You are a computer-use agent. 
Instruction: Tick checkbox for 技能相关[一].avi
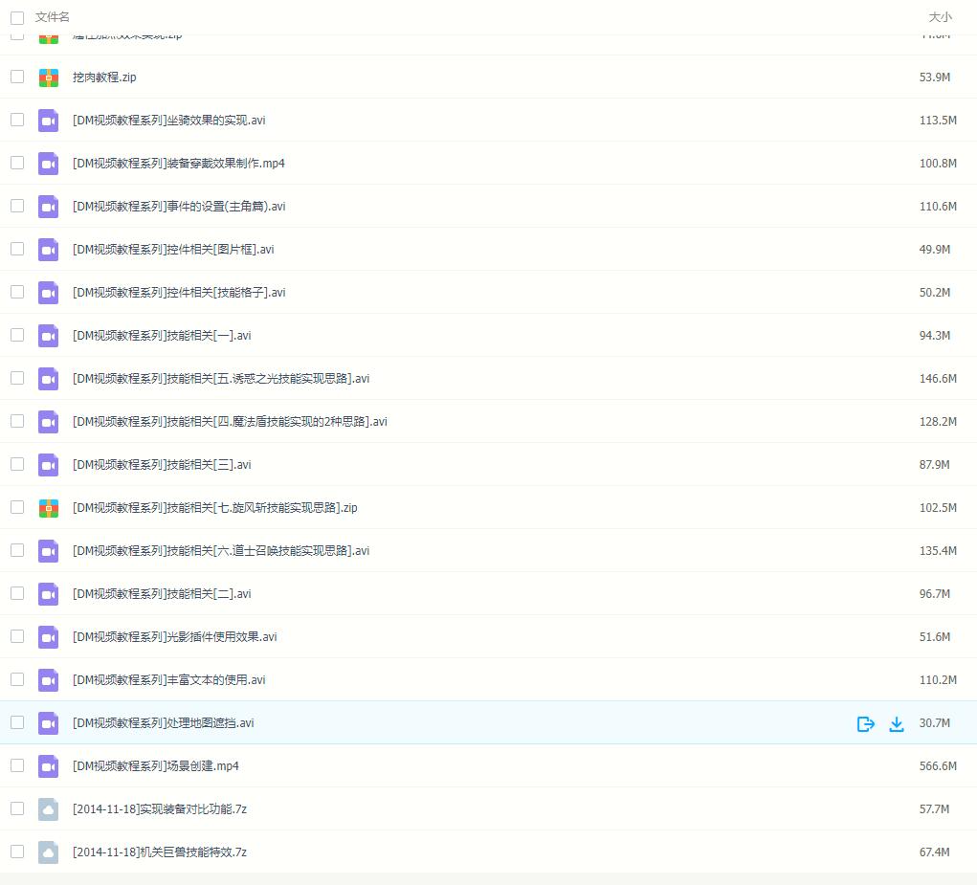pyautogui.click(x=17, y=334)
